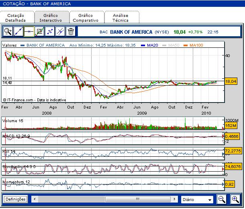Open the Cotação Detalhada tab
Image resolution: width=245 pixels, height=209 pixels.
[16, 18]
